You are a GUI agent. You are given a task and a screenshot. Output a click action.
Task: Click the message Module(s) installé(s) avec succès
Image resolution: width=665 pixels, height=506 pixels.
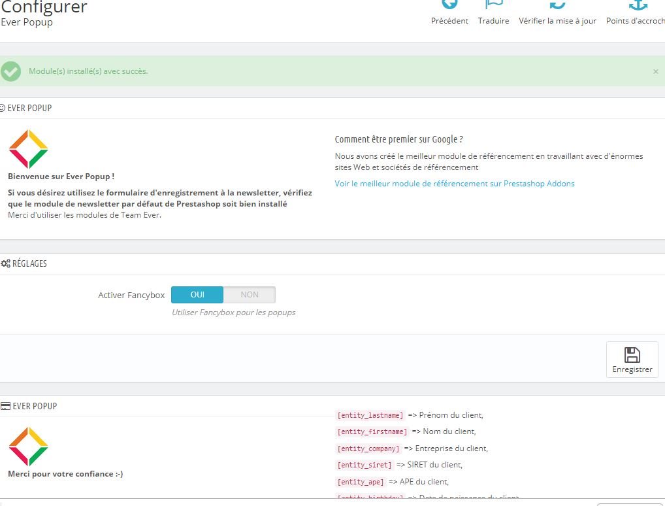coord(88,71)
